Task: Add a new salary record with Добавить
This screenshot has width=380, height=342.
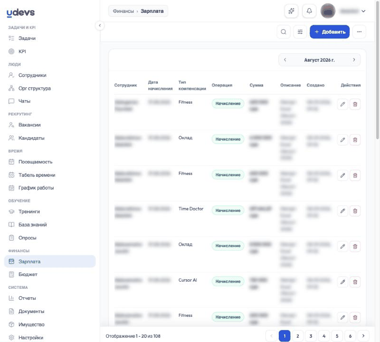Action: [330, 32]
